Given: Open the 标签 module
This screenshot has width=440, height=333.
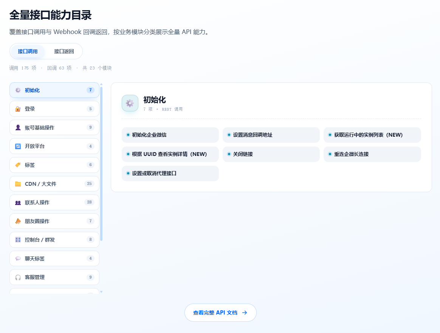Looking at the screenshot, I should [x=54, y=165].
